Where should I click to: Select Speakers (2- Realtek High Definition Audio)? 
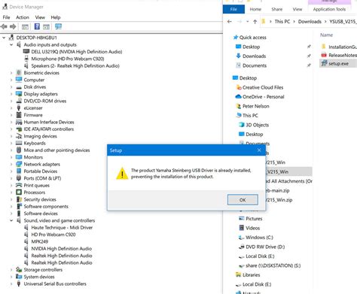coord(75,65)
